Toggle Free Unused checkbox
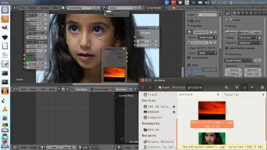The image size is (267, 150). click(92, 89)
